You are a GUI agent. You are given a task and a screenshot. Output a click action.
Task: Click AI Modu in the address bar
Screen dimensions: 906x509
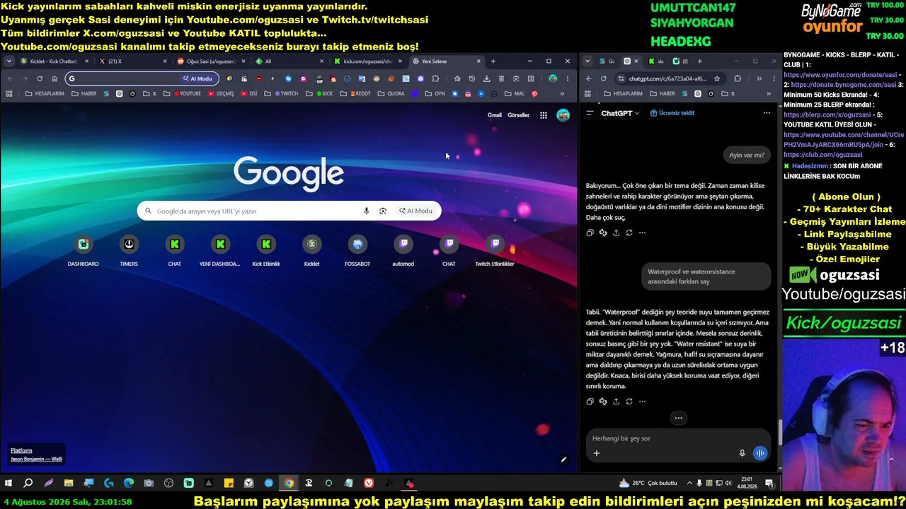197,78
